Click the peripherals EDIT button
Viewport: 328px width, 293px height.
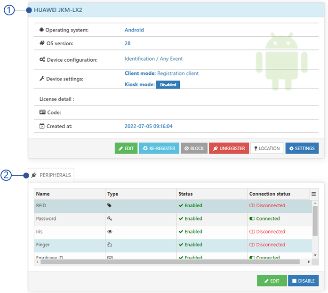pos(272,281)
